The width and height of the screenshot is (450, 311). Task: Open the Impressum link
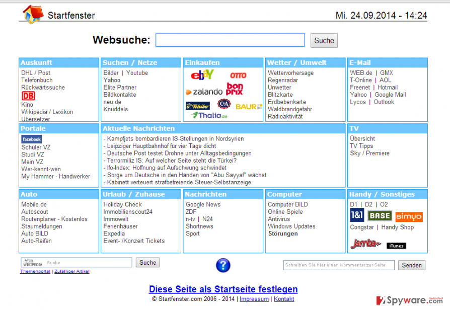[254, 299]
